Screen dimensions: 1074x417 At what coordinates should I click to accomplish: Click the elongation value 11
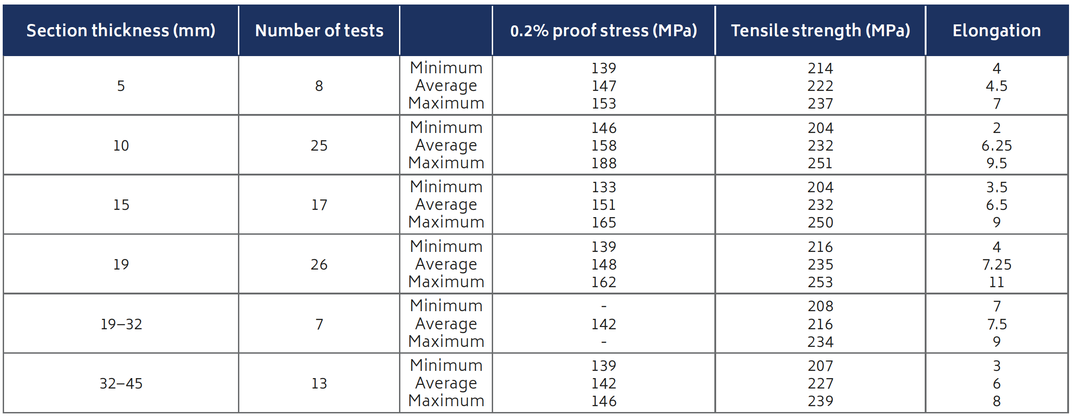[x=997, y=282]
